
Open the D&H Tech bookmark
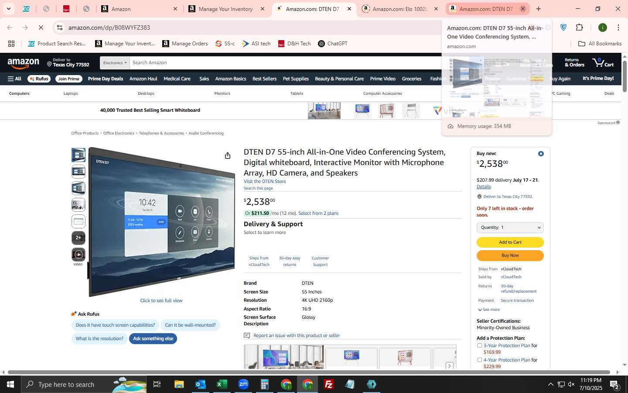(x=294, y=44)
